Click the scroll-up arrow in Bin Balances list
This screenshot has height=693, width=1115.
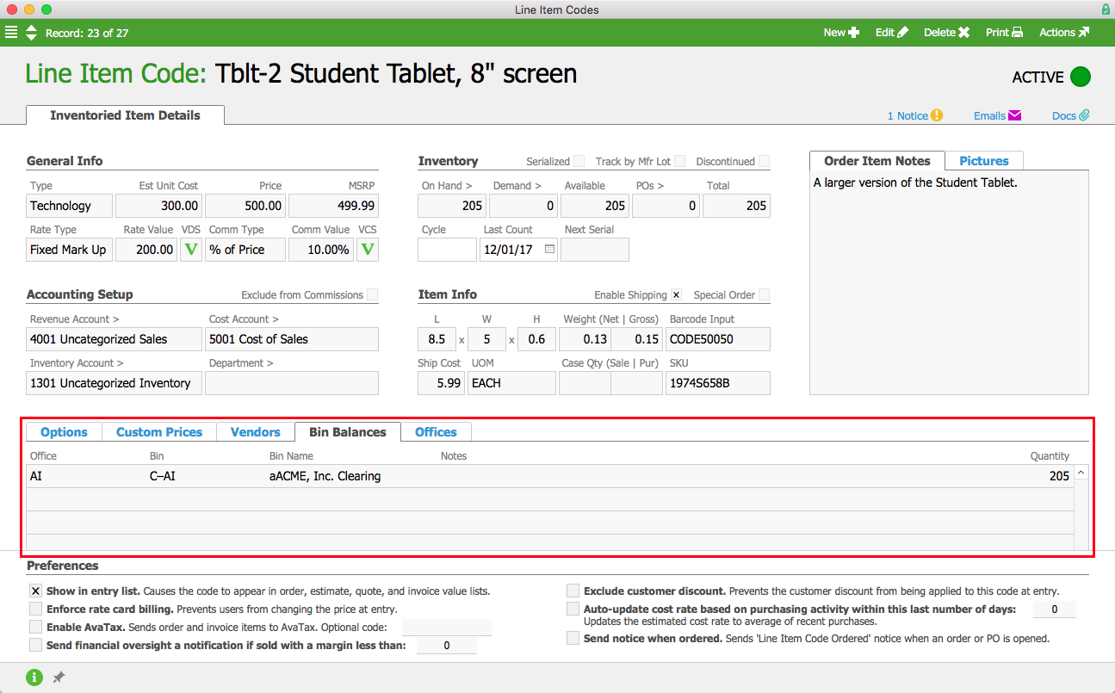(1081, 473)
